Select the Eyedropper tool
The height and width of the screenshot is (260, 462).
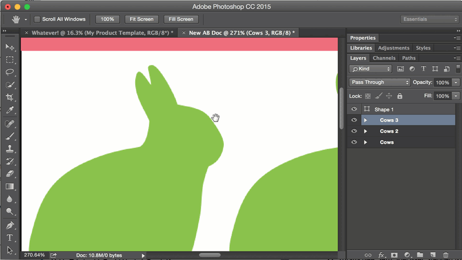pyautogui.click(x=10, y=110)
